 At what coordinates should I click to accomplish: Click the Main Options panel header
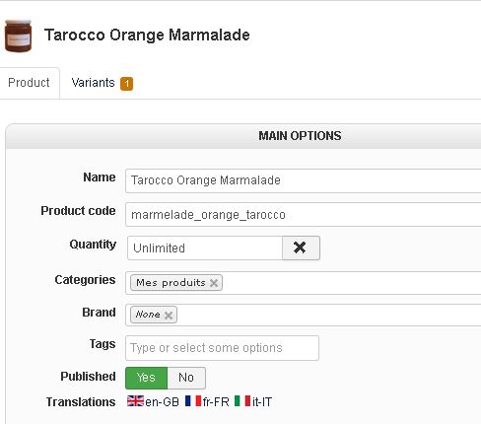click(243, 136)
